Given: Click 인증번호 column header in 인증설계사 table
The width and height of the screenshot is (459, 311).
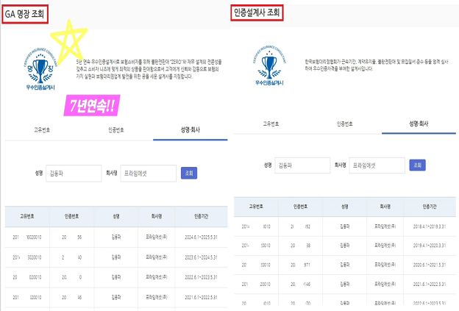Looking at the screenshot, I should 300,207.
